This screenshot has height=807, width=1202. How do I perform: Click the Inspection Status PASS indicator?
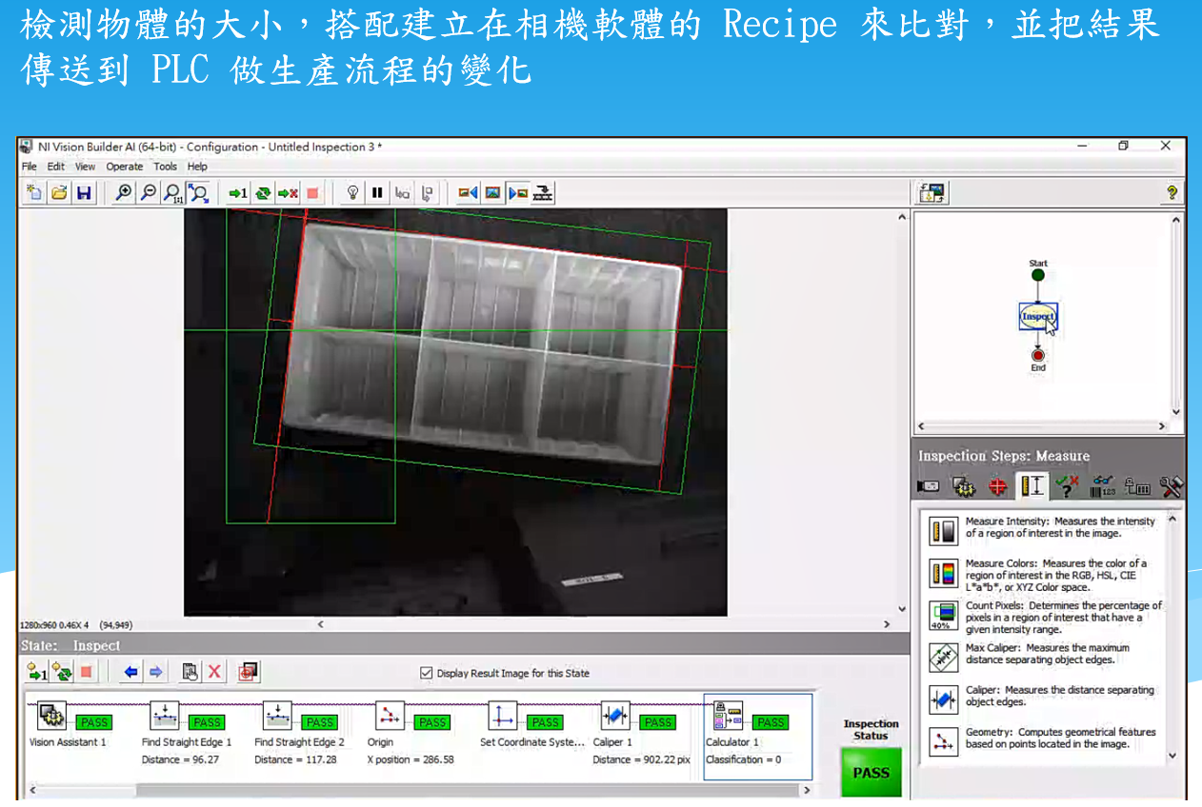pyautogui.click(x=871, y=772)
